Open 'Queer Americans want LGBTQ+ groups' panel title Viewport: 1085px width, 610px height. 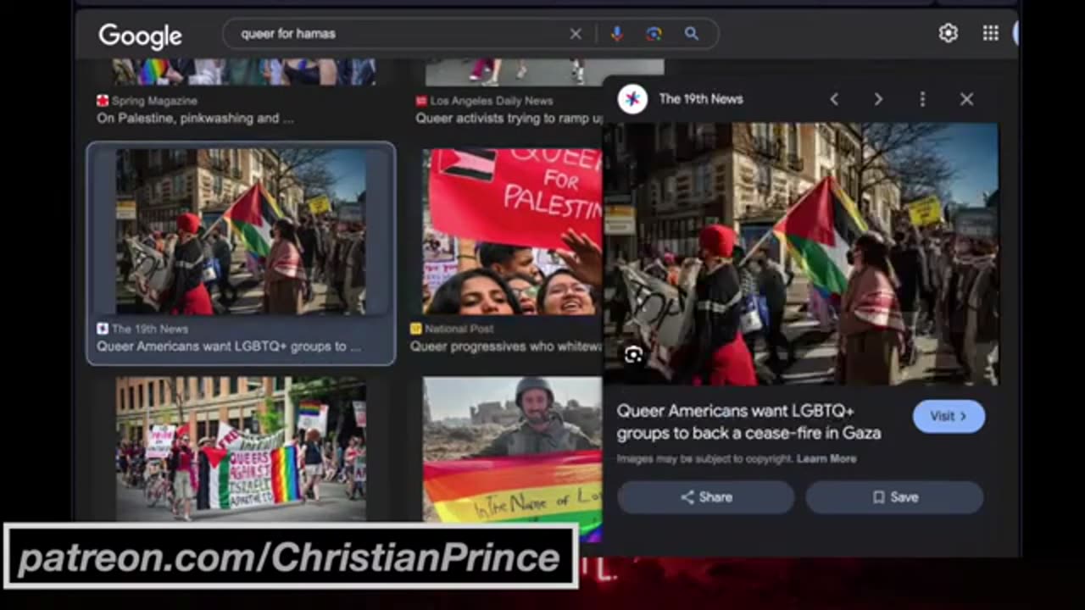pos(748,422)
